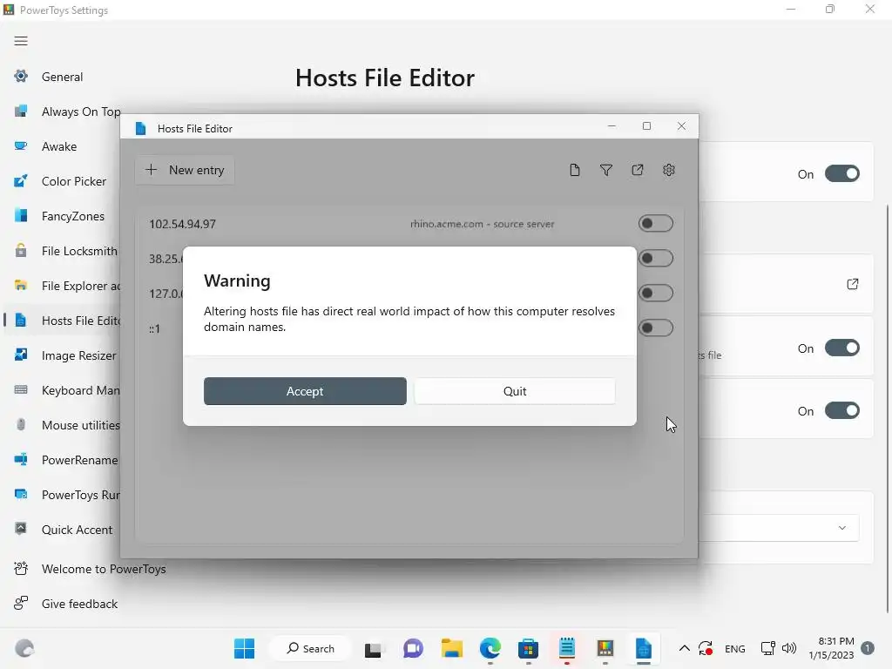Click the launch external icon in PowerToys Settings
The width and height of the screenshot is (892, 669).
point(852,284)
